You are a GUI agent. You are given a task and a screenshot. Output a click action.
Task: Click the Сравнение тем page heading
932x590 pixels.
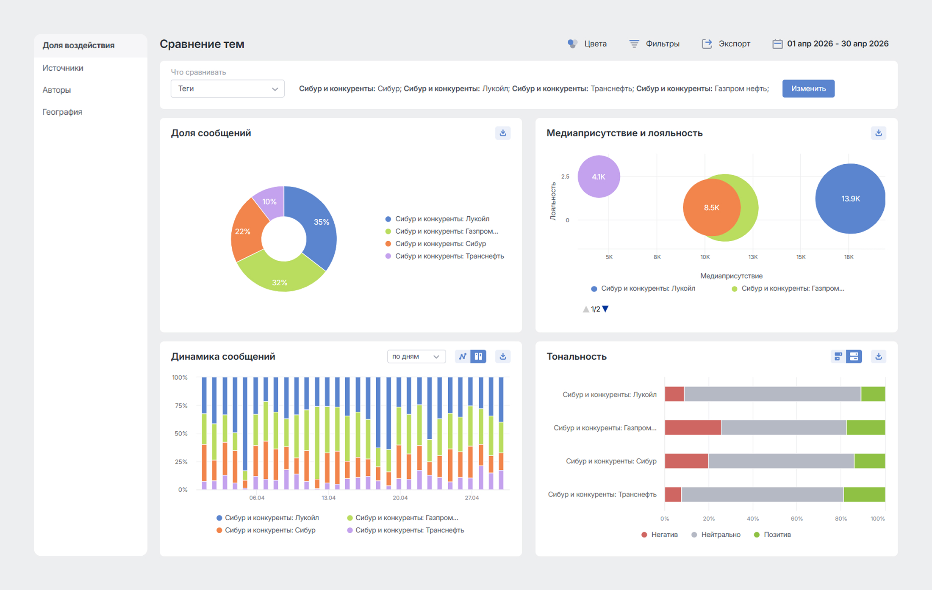(202, 44)
